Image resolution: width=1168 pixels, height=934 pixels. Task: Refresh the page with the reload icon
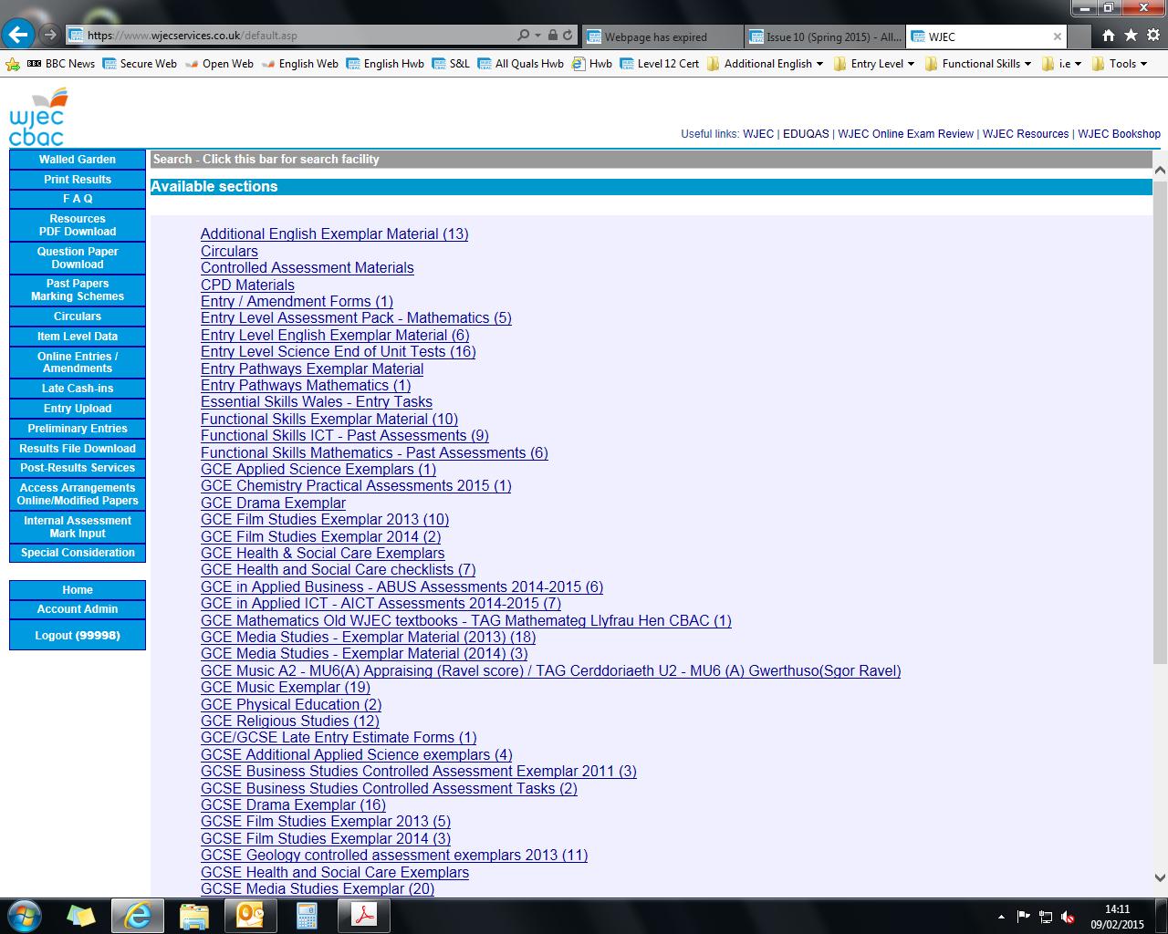568,36
